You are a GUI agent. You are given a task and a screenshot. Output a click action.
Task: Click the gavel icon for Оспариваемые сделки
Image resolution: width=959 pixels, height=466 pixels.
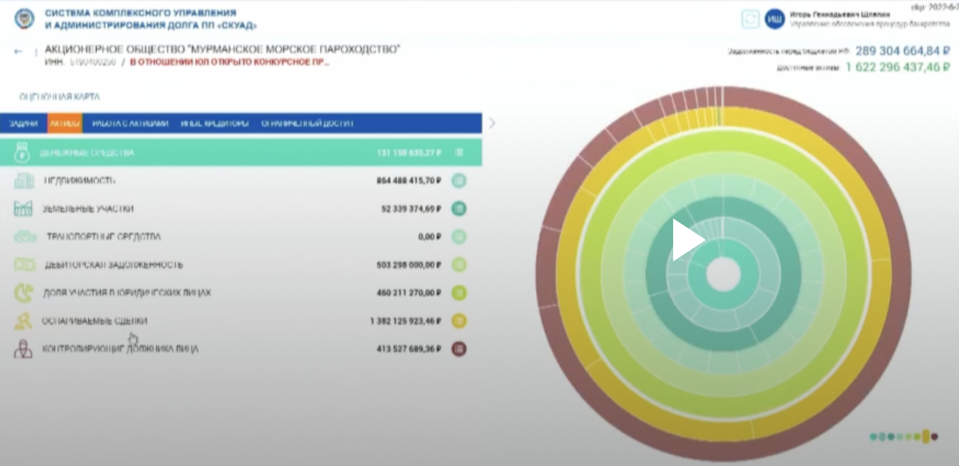(23, 321)
